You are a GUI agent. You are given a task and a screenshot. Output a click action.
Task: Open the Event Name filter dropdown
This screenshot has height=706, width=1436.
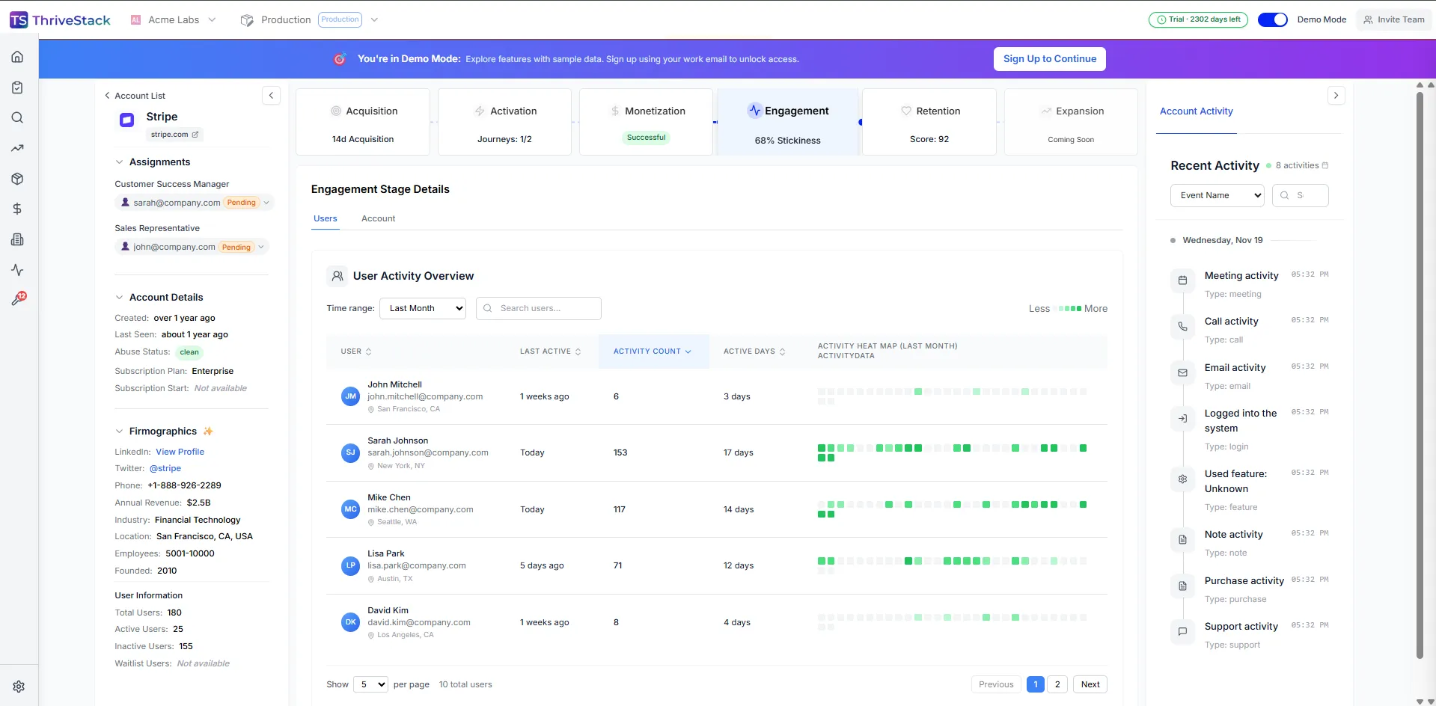pyautogui.click(x=1216, y=195)
